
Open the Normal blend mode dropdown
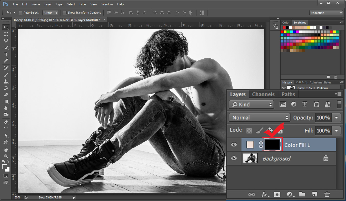[259, 118]
